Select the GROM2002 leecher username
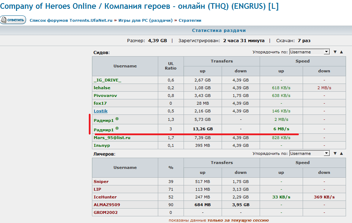 click(x=105, y=212)
